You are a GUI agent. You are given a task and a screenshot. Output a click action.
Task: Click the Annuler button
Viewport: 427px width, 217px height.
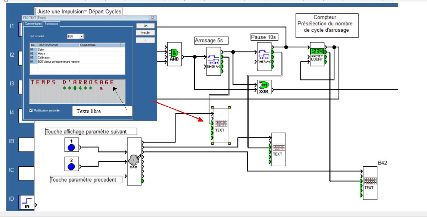(x=146, y=33)
